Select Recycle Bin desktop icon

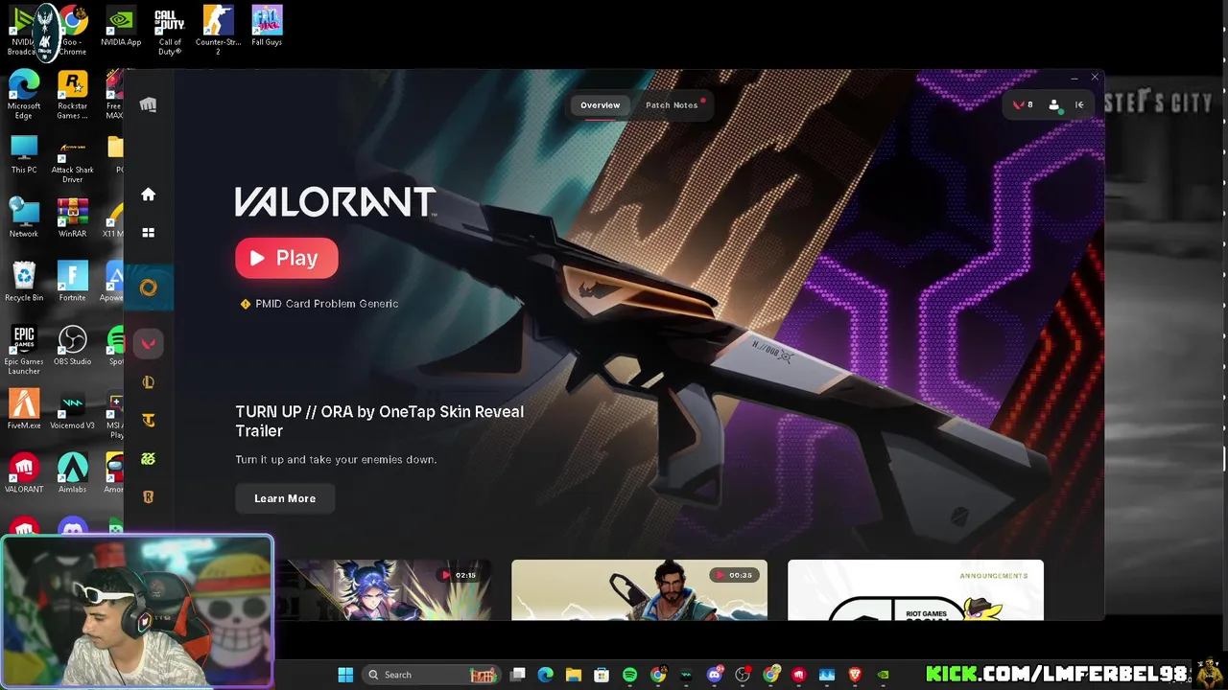point(24,283)
